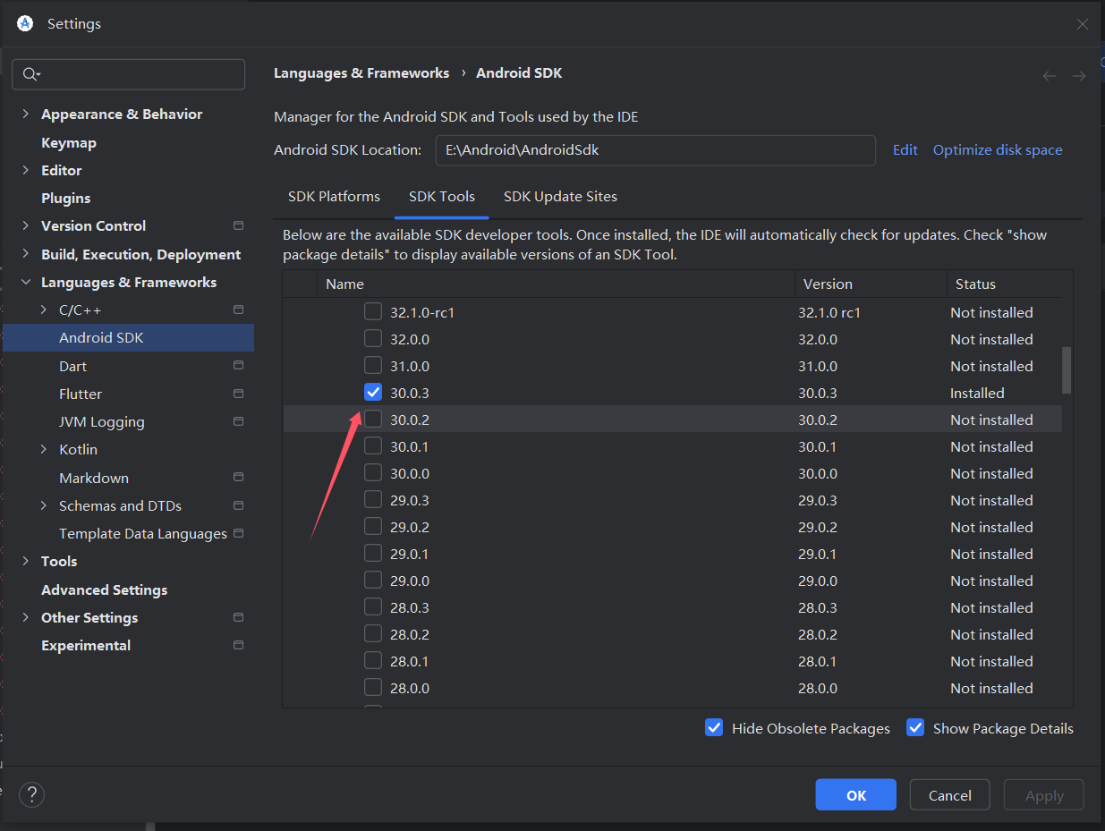Disable Show Package Details checkbox
This screenshot has height=831, width=1105.
[x=915, y=728]
